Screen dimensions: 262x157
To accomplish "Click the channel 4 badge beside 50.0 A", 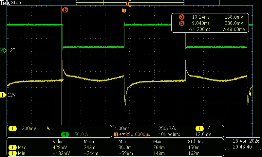I will (x=65, y=134).
